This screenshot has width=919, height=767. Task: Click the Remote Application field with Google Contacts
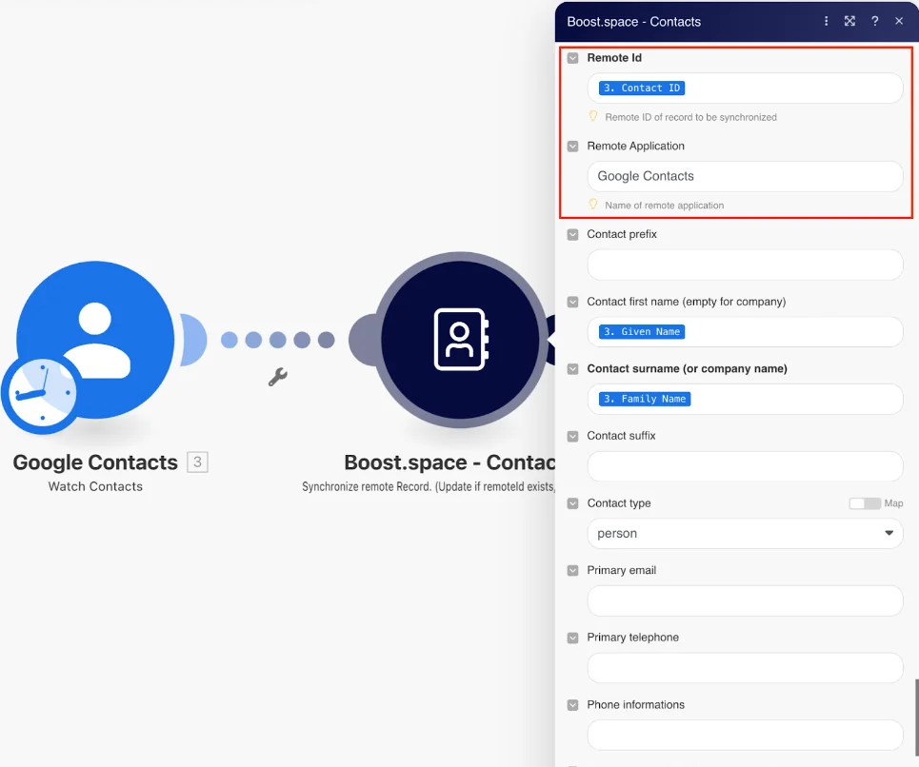(x=745, y=176)
